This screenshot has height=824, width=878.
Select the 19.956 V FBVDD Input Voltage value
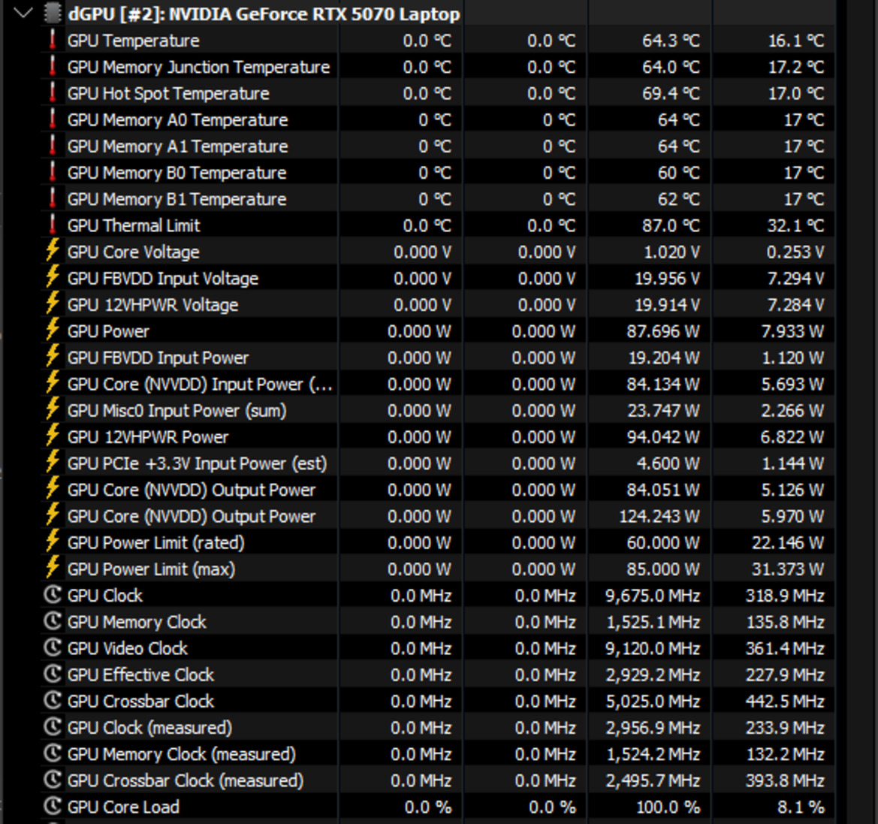coord(667,279)
